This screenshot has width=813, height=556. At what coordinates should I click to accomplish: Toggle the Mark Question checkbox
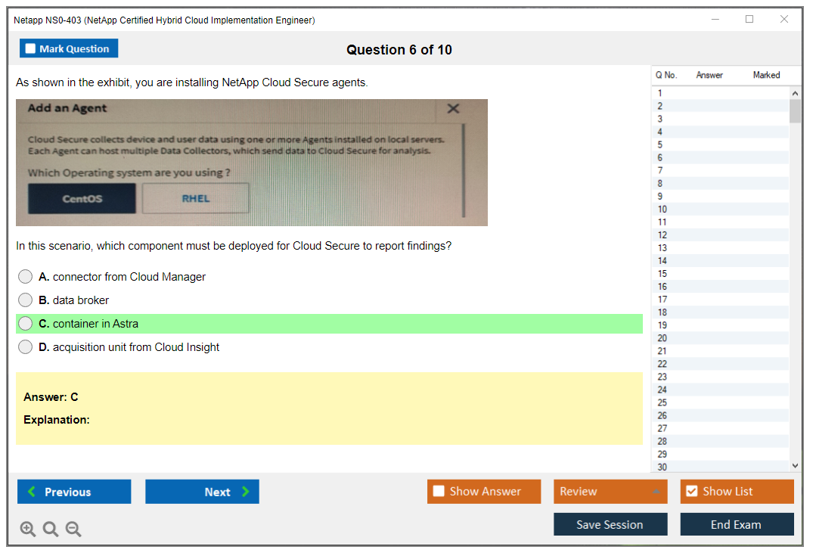[x=31, y=49]
